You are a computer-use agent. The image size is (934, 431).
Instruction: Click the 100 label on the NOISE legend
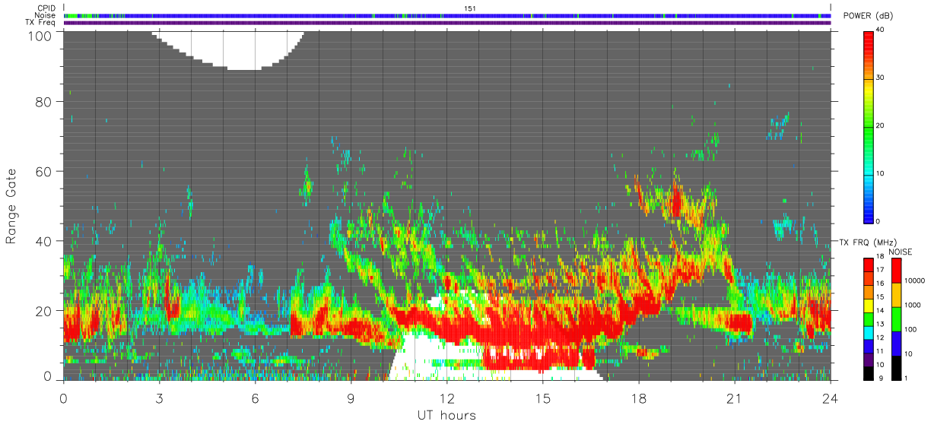point(910,329)
